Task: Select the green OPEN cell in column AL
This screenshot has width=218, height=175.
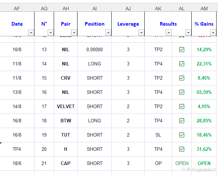Action: coord(182,164)
